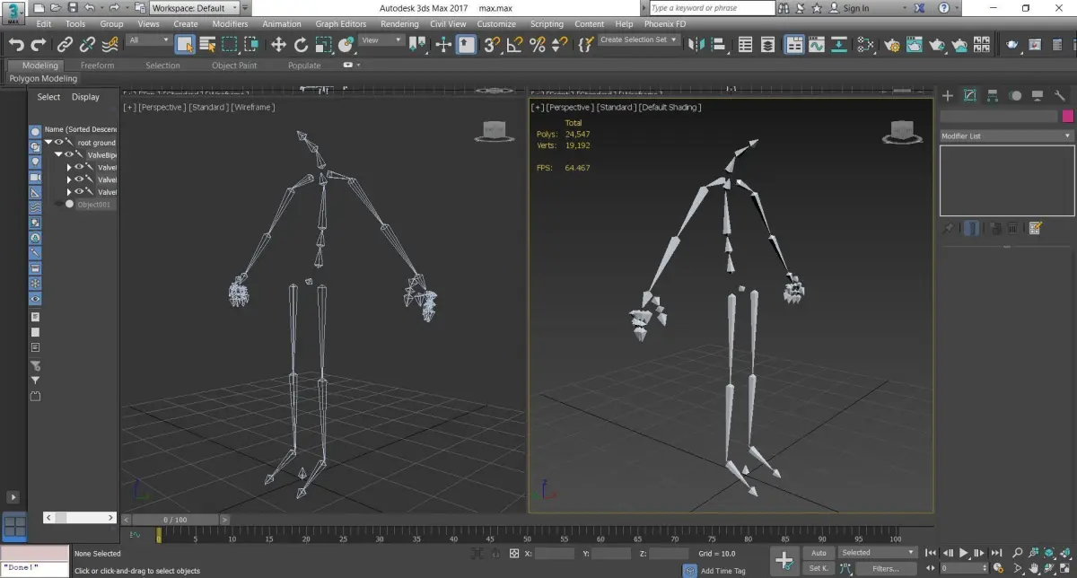Switch command panel to Utilities tab

(1060, 95)
